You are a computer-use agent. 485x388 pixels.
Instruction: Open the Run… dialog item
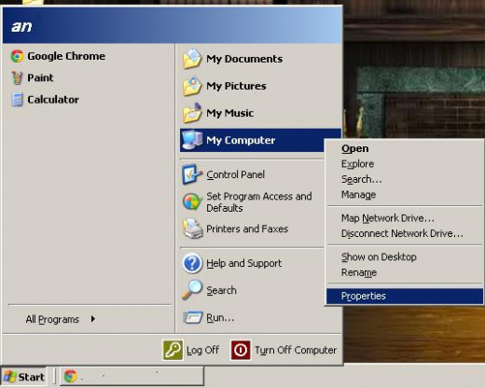pyautogui.click(x=209, y=318)
